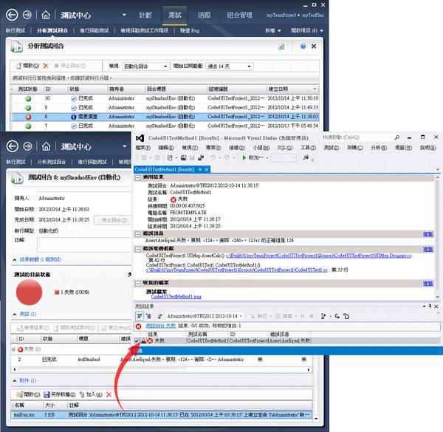Collapse results summary section in lower window
The height and width of the screenshot is (432, 443).
click(15, 260)
